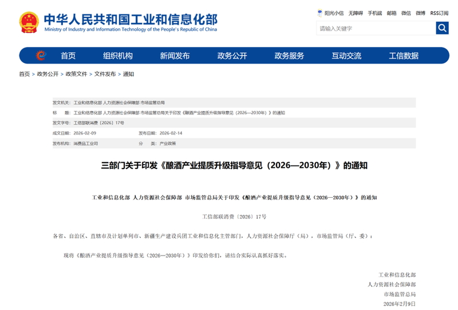458x310 pixels.
Task: Click the 微博 link in header
Action: pyautogui.click(x=421, y=13)
